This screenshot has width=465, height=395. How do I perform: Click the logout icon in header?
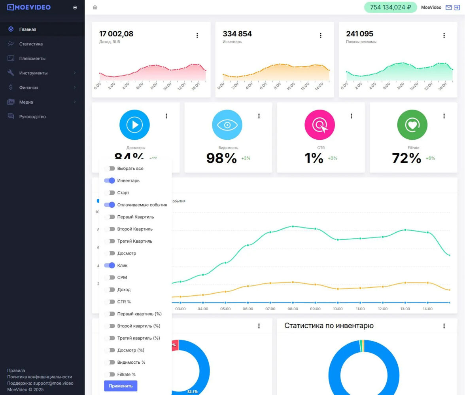coord(457,7)
